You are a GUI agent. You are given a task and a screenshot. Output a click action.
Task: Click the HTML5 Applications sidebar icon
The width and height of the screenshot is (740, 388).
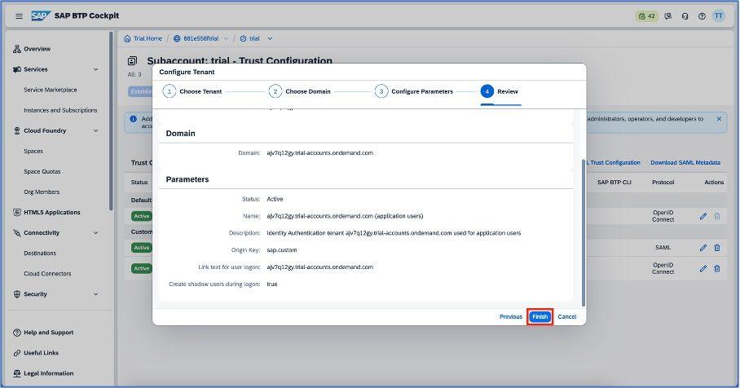pyautogui.click(x=17, y=213)
